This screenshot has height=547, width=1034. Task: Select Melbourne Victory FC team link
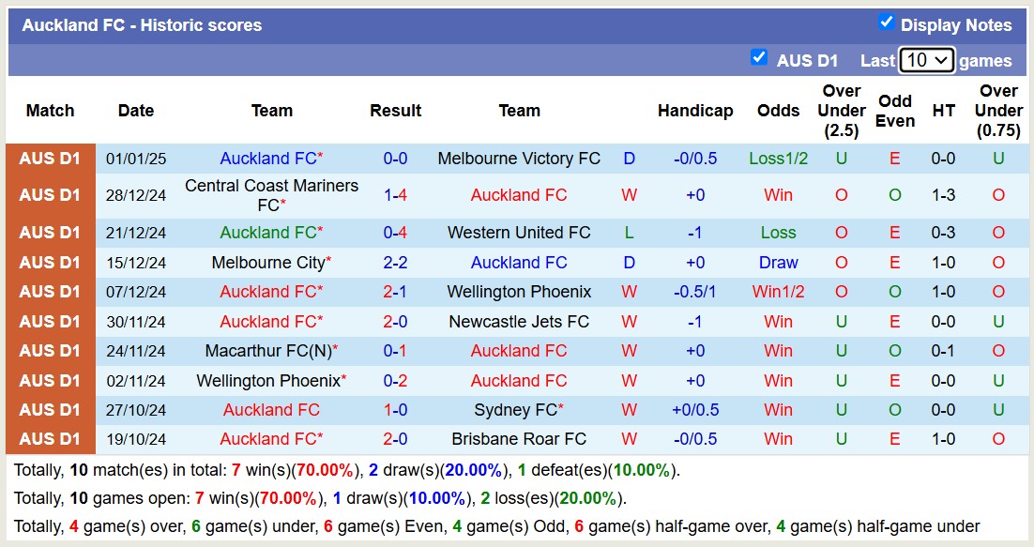519,158
